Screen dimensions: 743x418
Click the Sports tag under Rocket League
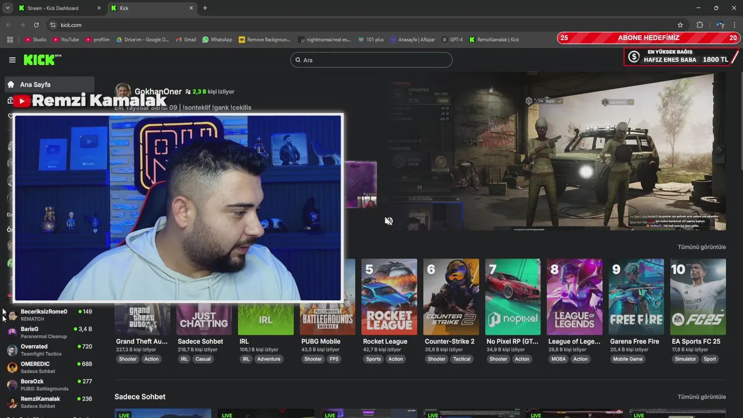(x=374, y=359)
